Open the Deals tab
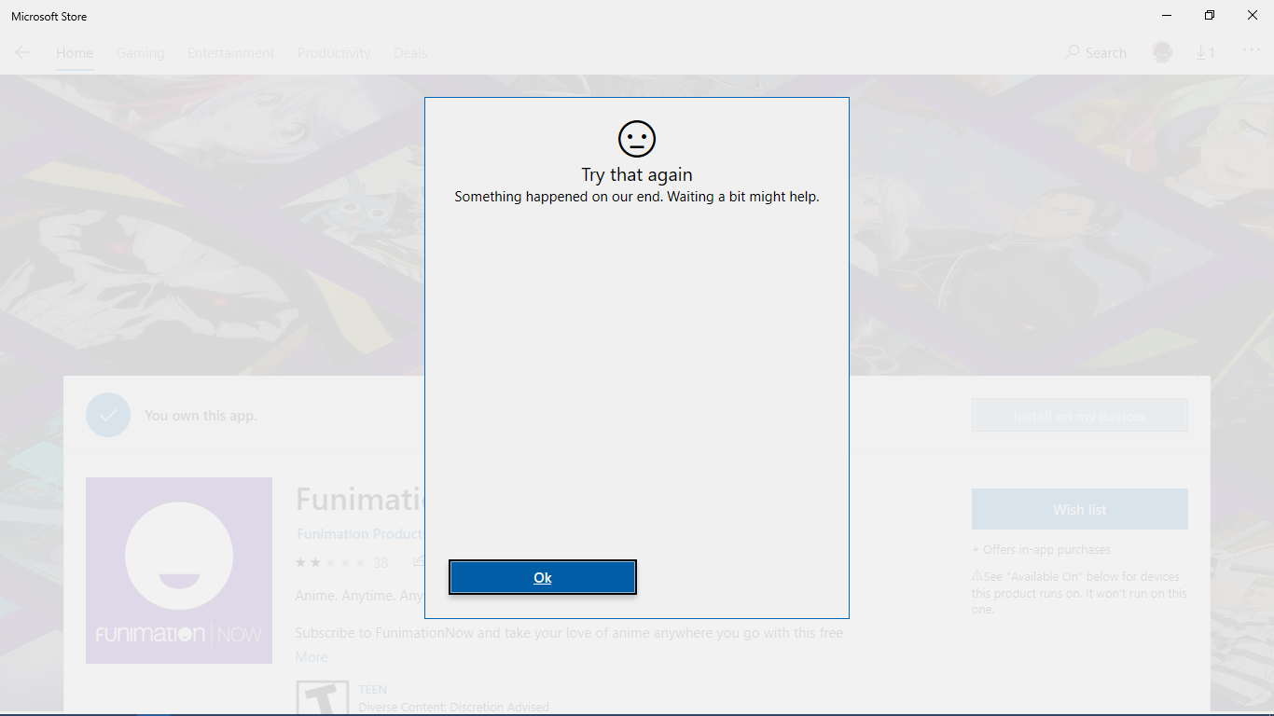 coord(410,53)
